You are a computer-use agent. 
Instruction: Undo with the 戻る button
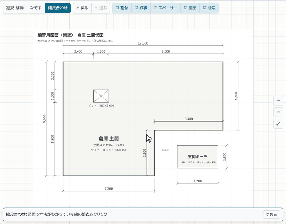pyautogui.click(x=82, y=8)
